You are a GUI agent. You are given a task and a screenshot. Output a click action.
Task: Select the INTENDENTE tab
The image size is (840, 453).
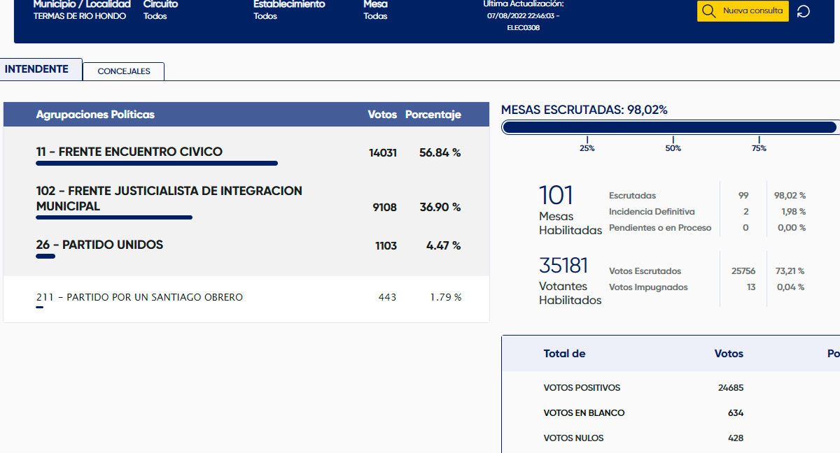click(36, 69)
